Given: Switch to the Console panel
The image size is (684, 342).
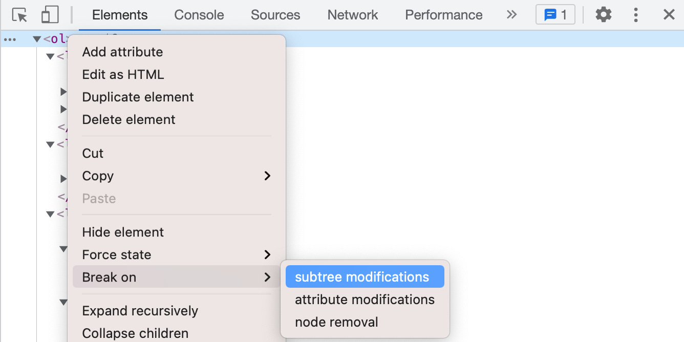Looking at the screenshot, I should click(199, 15).
